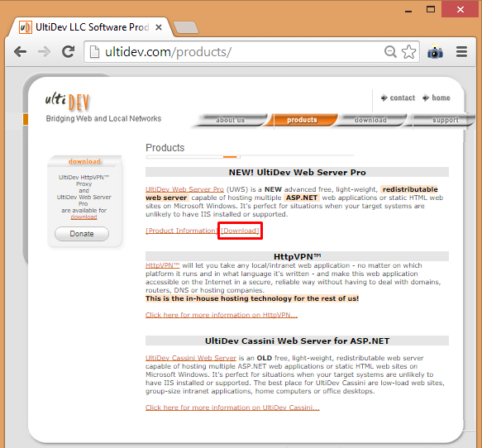This screenshot has width=482, height=448.
Task: Click 'This is the in-house hosting technology' text
Action: pos(252,298)
